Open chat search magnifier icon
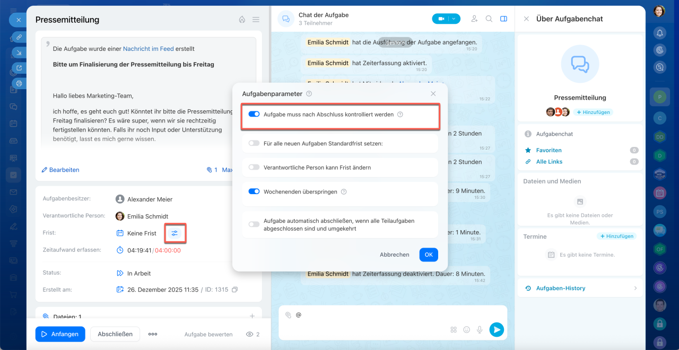Screen dimensions: 679x350 (x=489, y=19)
